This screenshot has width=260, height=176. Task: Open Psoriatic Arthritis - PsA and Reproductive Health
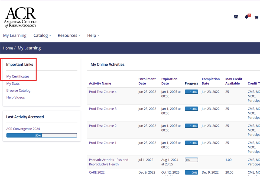109,162
